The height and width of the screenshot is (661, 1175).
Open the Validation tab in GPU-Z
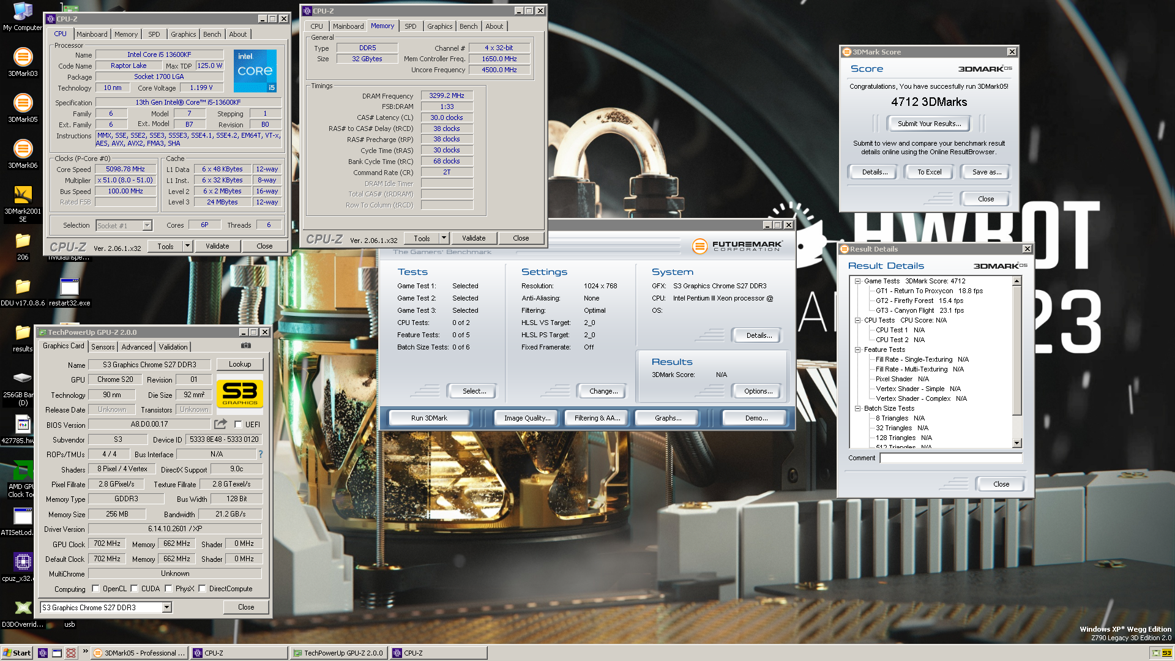pyautogui.click(x=173, y=347)
